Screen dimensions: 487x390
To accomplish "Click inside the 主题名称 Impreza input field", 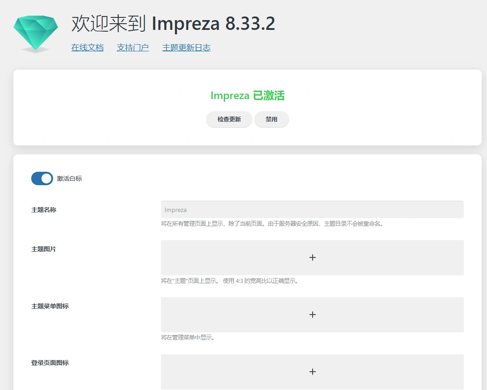I will point(312,209).
